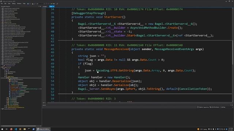Open the File menu

tap(2, 4)
